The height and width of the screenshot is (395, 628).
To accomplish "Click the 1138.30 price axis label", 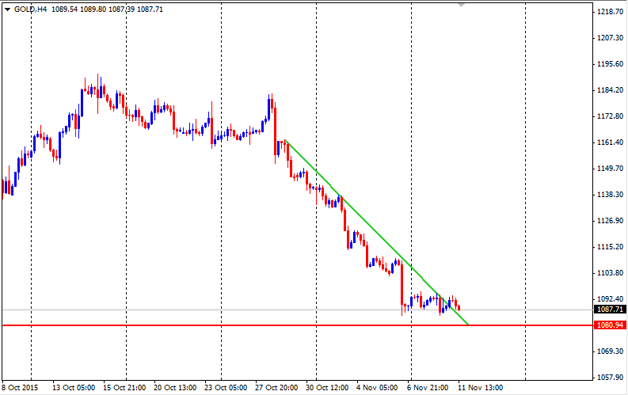I will (x=610, y=195).
